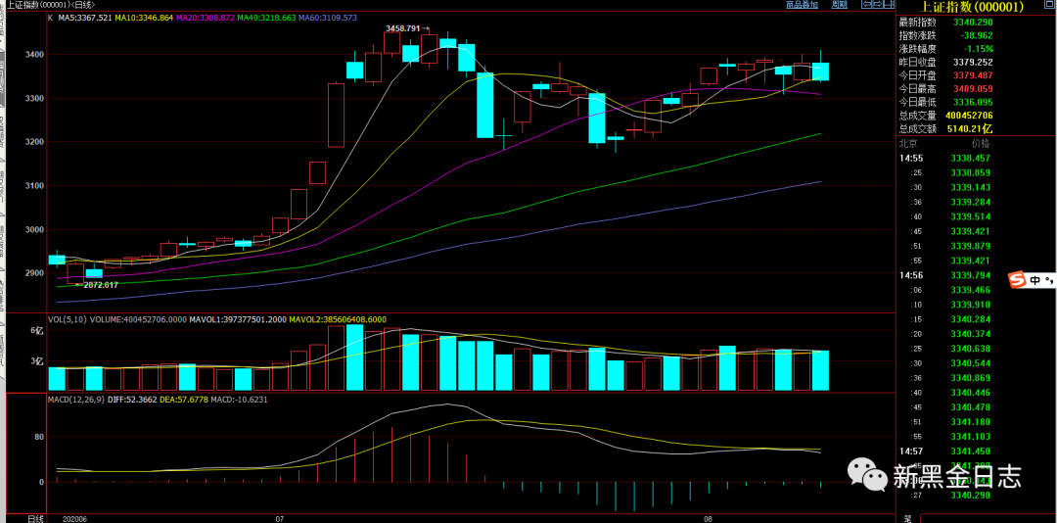Open the 周期 period link
This screenshot has width=1057, height=523.
point(840,4)
